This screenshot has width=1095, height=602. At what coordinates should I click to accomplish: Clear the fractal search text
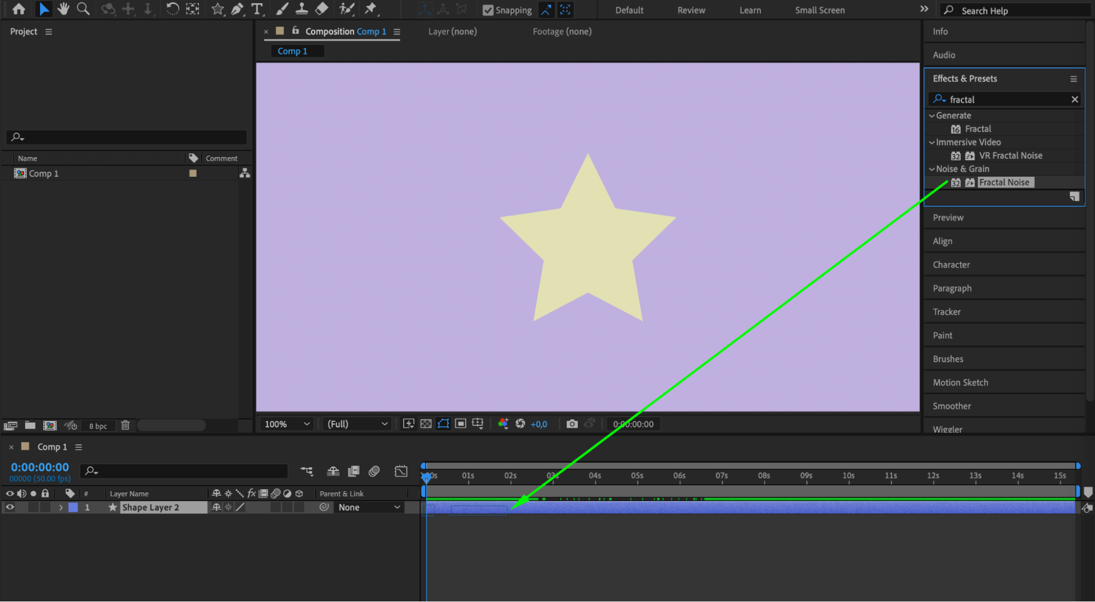pyautogui.click(x=1074, y=100)
